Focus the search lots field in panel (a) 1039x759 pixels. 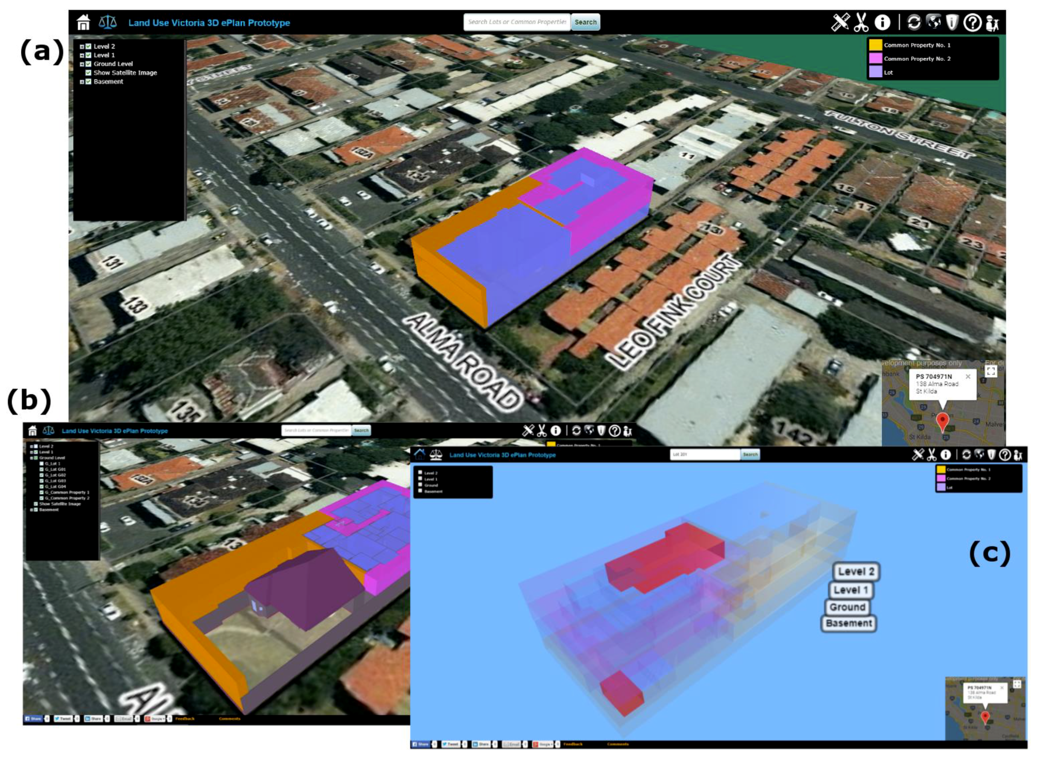pos(517,22)
